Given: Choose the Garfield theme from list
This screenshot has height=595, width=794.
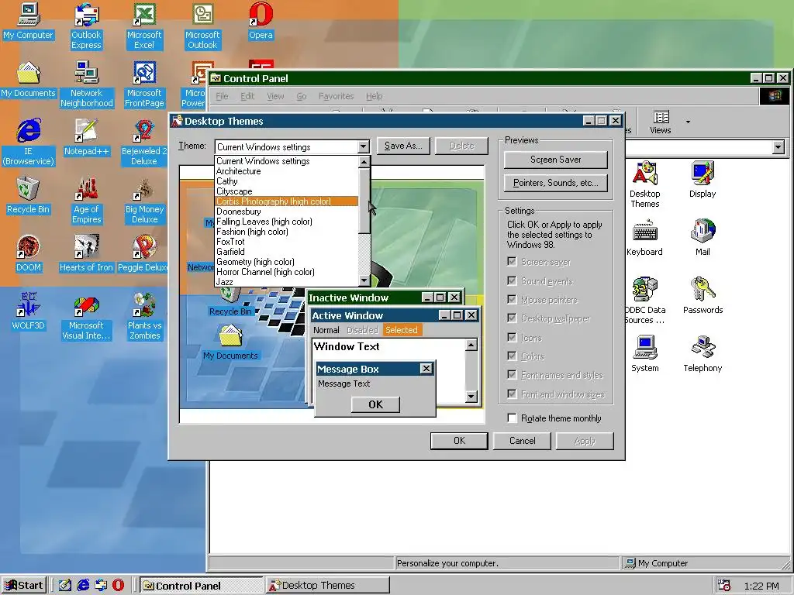Looking at the screenshot, I should pyautogui.click(x=287, y=252).
